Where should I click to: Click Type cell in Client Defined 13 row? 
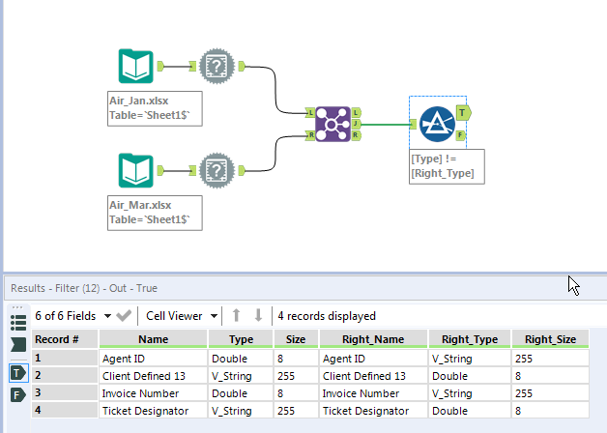241,376
